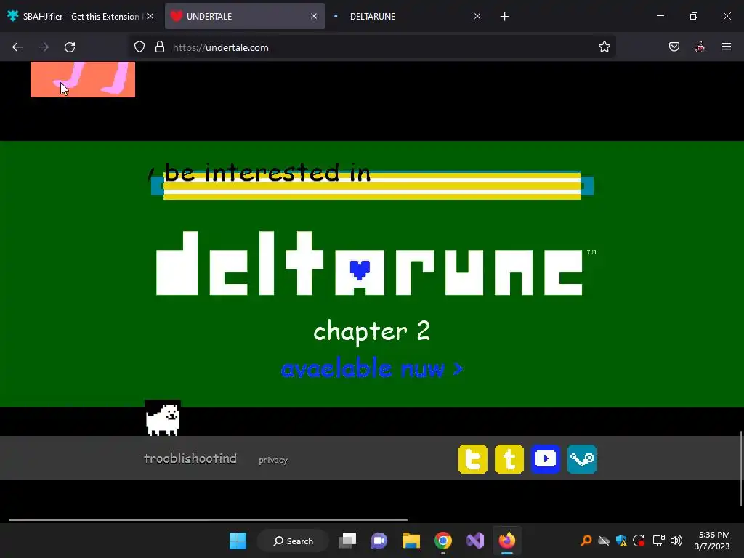Open Firefox application menu

point(727,46)
